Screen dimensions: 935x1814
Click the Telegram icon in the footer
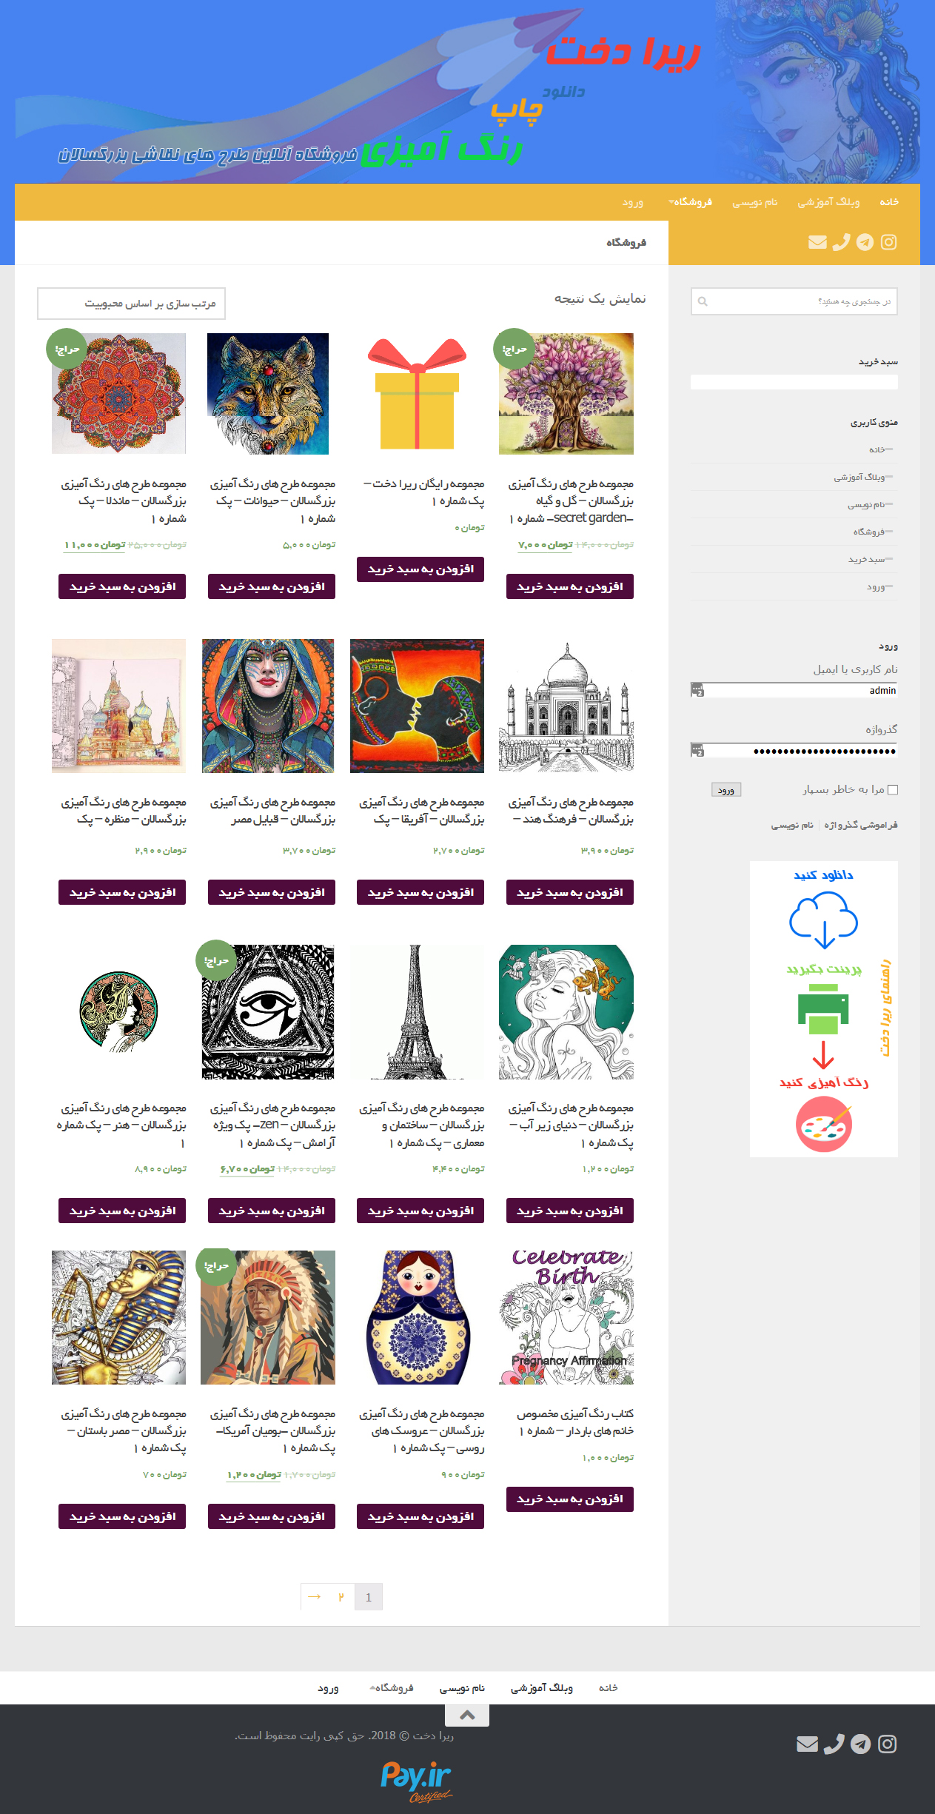pos(860,1744)
